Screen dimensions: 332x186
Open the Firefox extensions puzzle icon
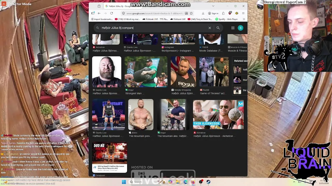click(x=223, y=13)
